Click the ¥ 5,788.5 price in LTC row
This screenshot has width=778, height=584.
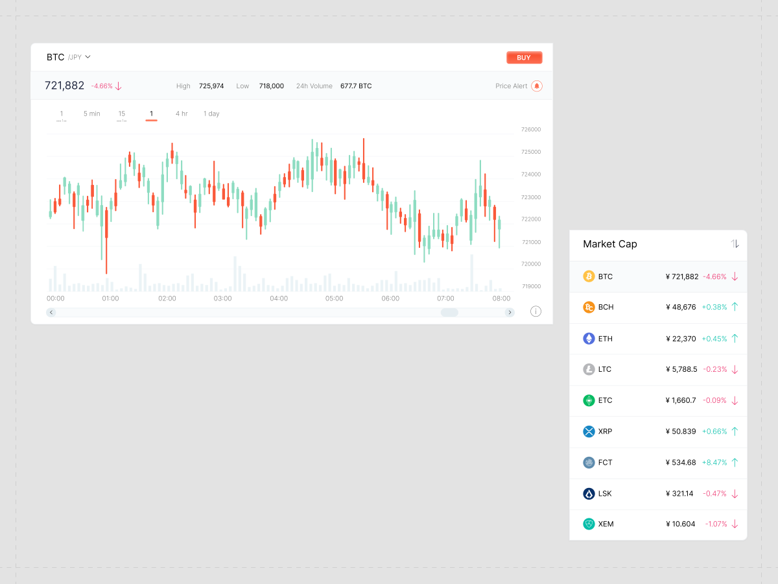coord(681,369)
